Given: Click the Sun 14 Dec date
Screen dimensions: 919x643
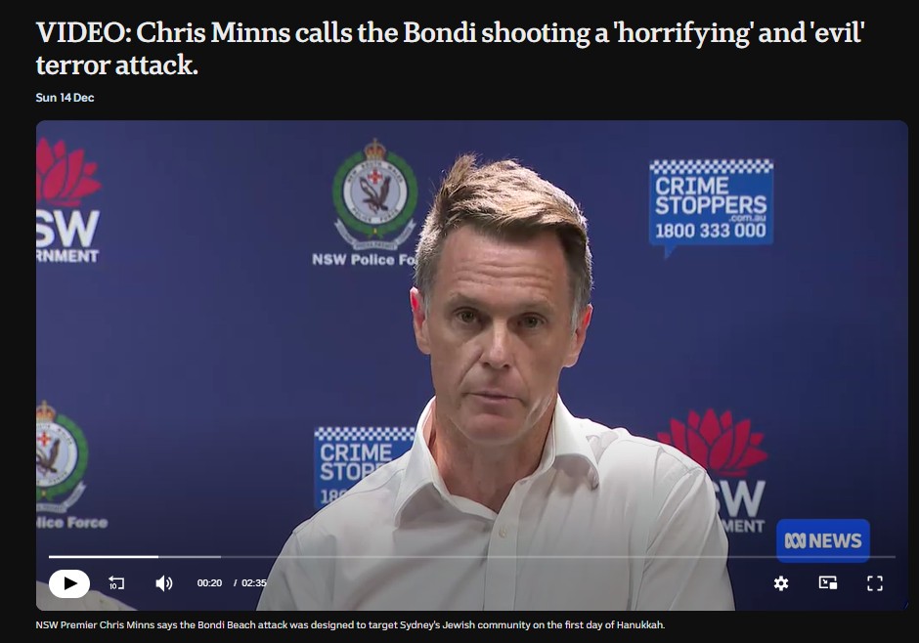Looking at the screenshot, I should click(x=66, y=98).
